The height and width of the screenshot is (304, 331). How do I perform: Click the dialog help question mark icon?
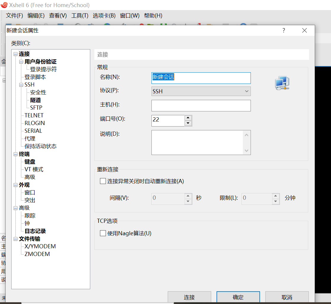point(283,30)
